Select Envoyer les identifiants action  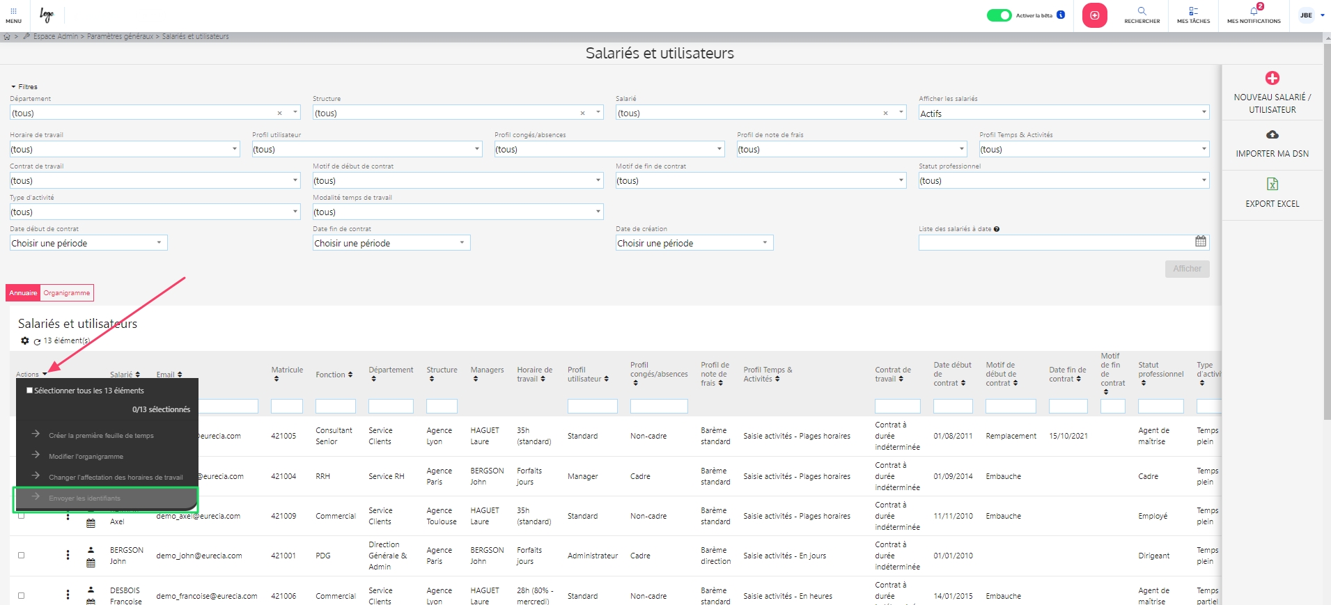coord(106,498)
